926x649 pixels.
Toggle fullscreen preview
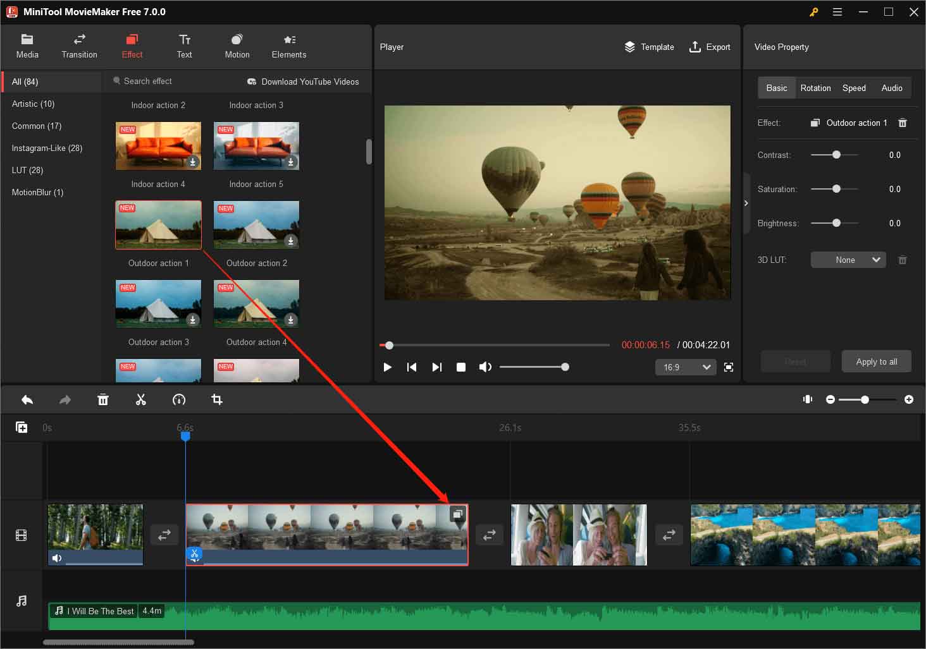click(x=729, y=367)
